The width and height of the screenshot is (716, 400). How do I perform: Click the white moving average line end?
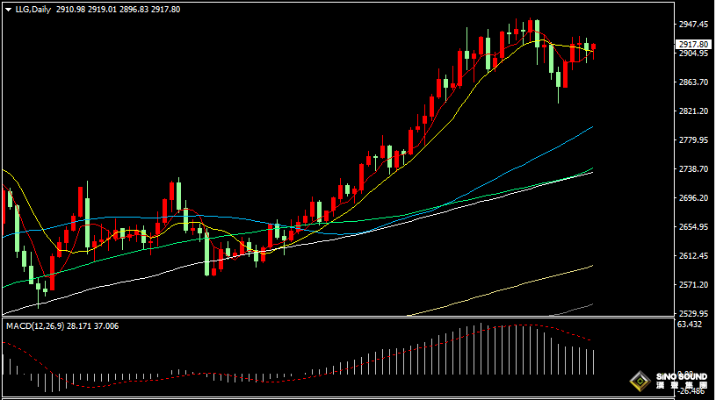click(592, 173)
